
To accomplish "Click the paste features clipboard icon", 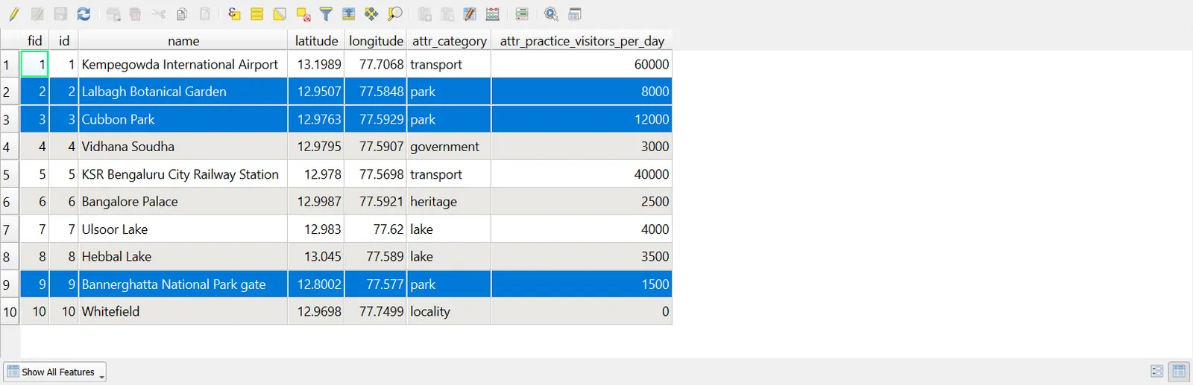I will 205,14.
